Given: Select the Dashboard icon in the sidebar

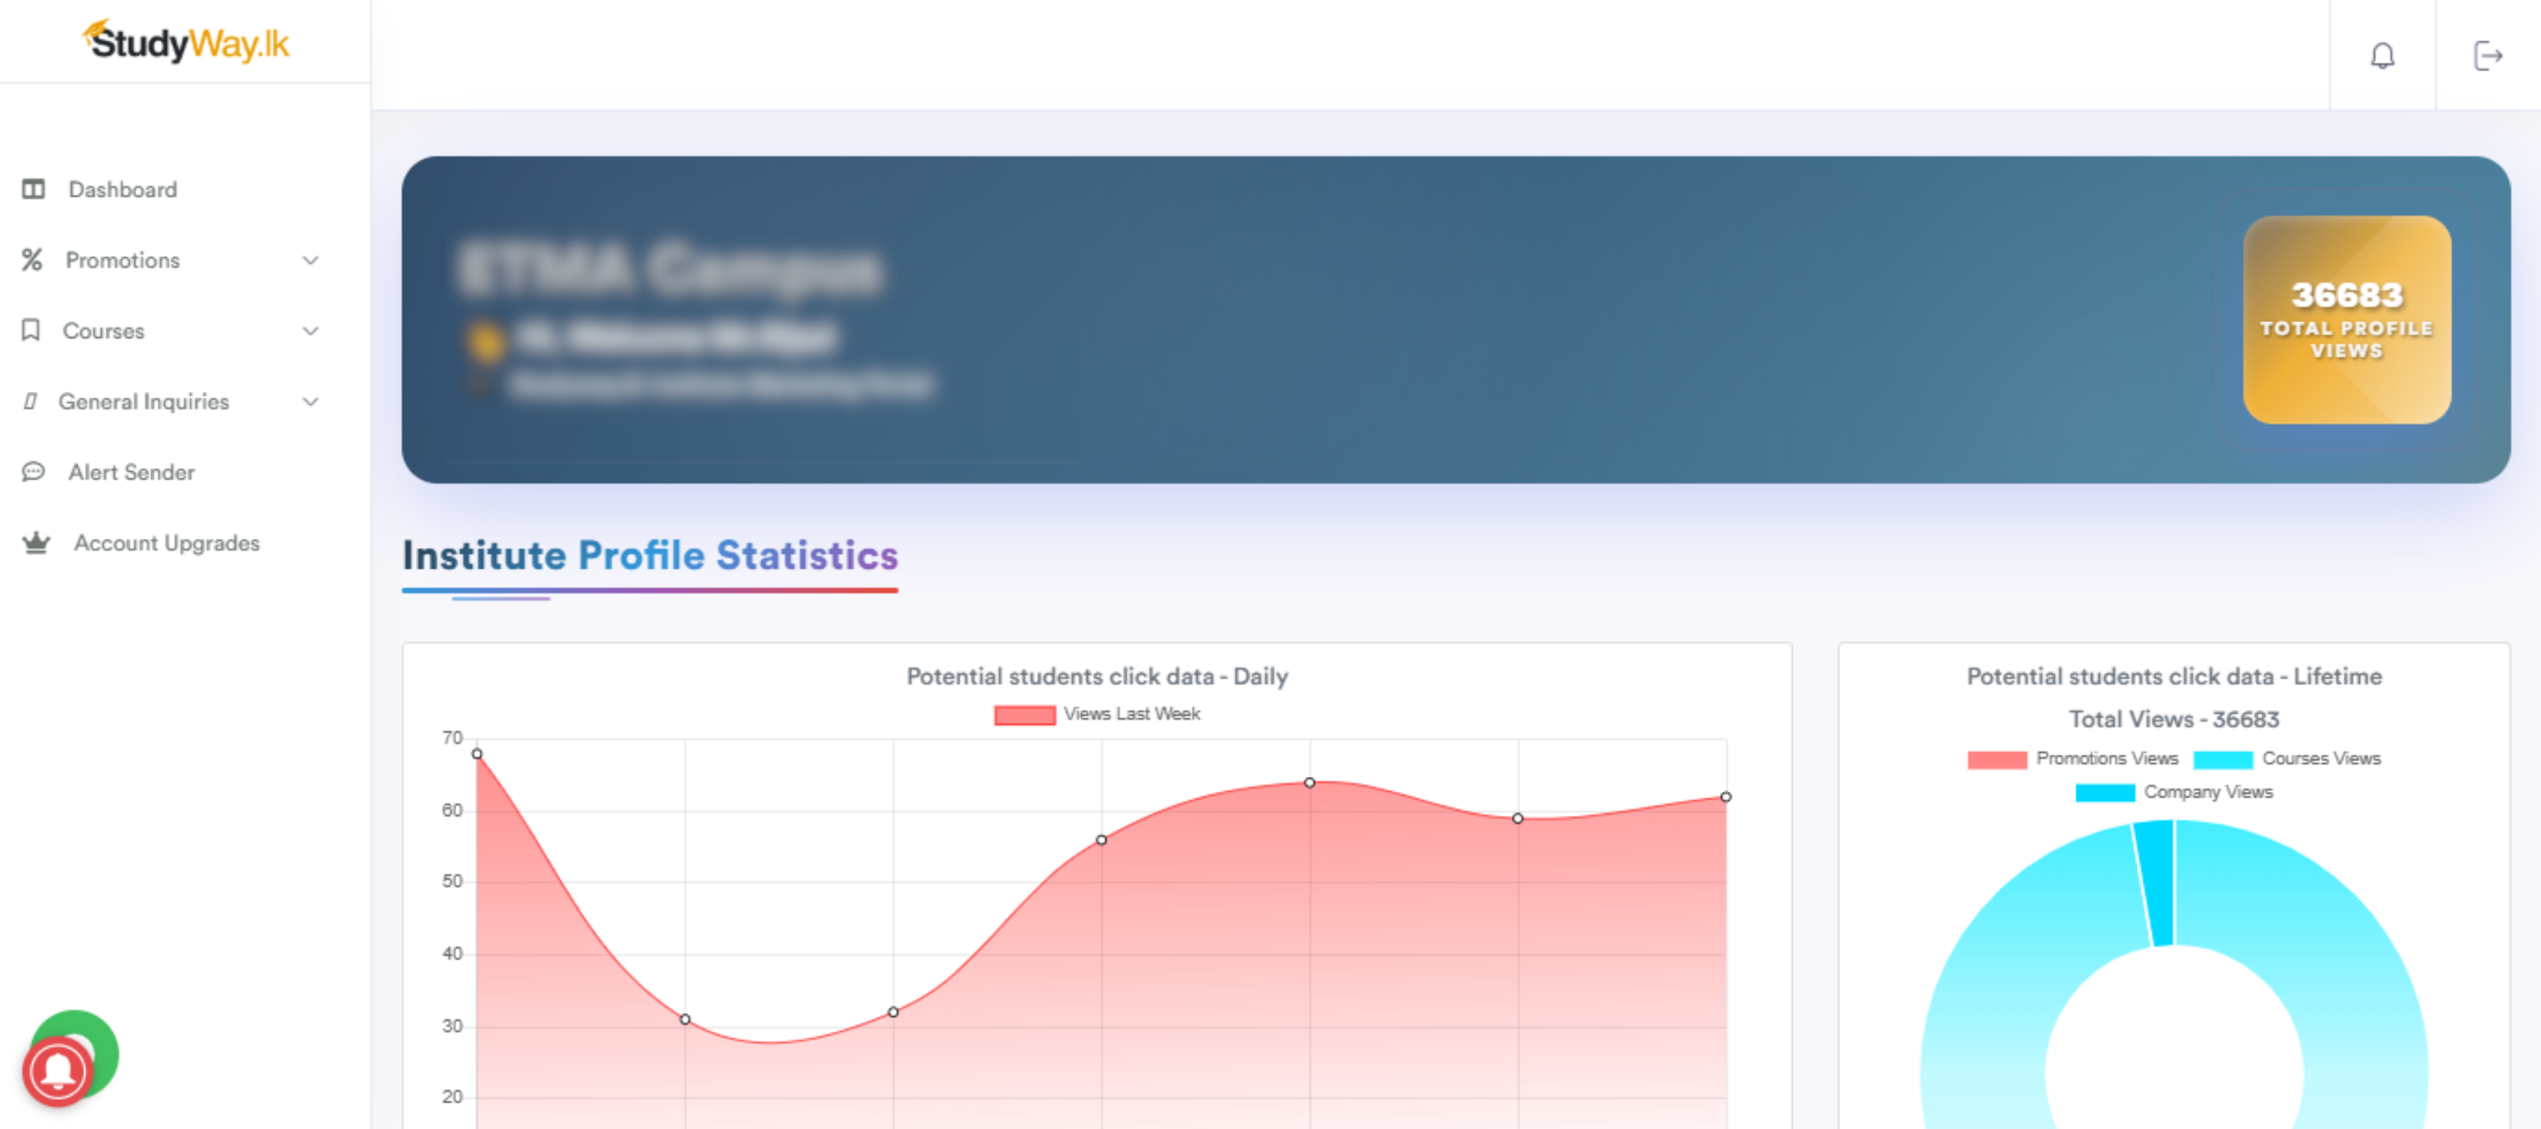Looking at the screenshot, I should 32,188.
